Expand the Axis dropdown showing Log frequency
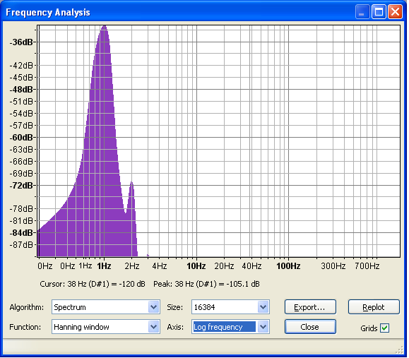 [263, 327]
